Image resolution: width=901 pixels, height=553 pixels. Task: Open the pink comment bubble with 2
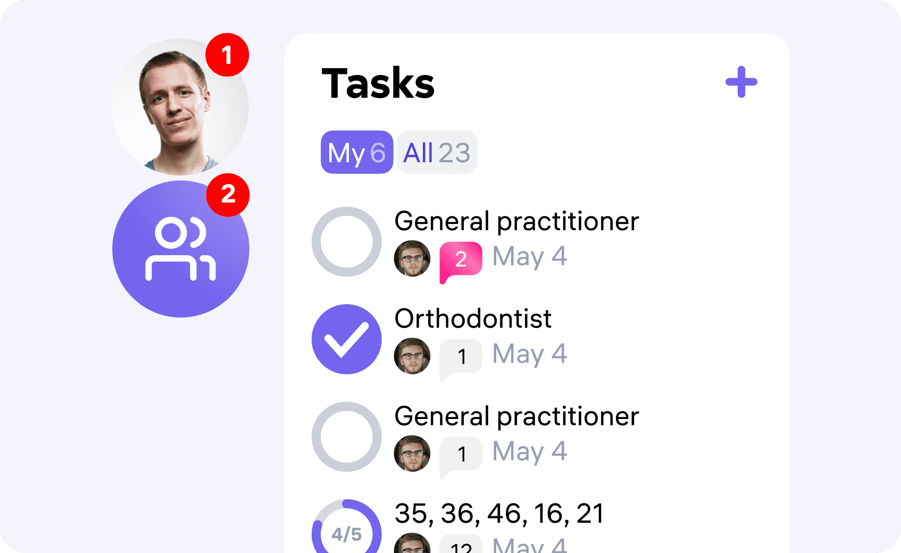(461, 262)
